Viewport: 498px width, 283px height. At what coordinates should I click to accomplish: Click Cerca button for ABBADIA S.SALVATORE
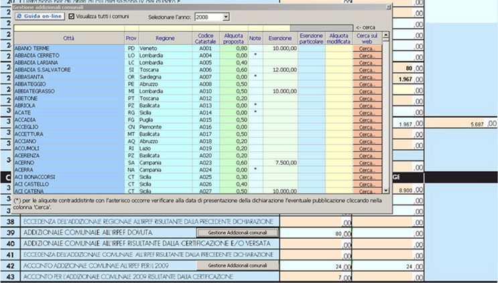click(366, 69)
